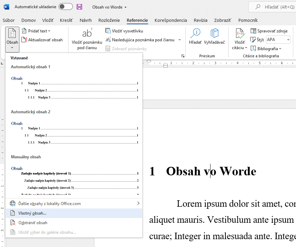
Task: Click the Spravovať zdroje icon
Action: [253, 31]
